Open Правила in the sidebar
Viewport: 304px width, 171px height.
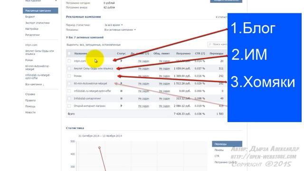point(30,100)
